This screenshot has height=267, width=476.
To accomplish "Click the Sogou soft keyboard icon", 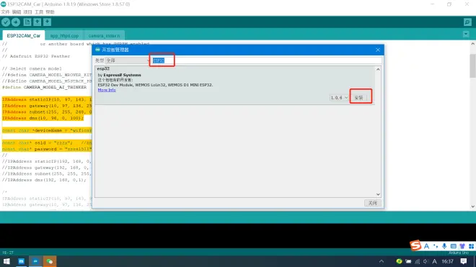I will point(453,246).
